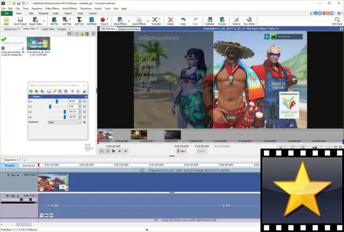Click the Start marker button
Image resolution: width=344 pixels, height=232 pixels.
pos(181,151)
